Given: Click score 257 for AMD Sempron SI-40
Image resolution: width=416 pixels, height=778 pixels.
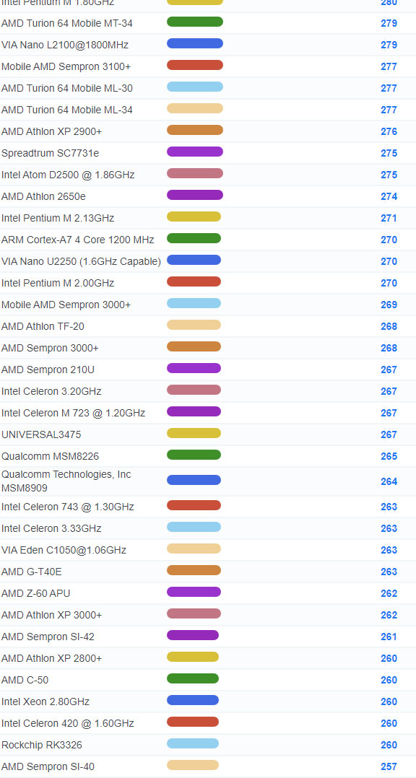Looking at the screenshot, I should coord(389,766).
